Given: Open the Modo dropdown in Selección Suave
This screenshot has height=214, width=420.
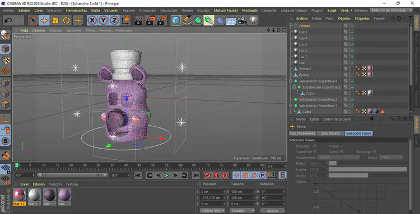Looking at the screenshot, I should point(391,158).
